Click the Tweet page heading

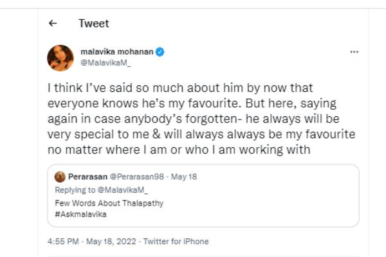(94, 24)
